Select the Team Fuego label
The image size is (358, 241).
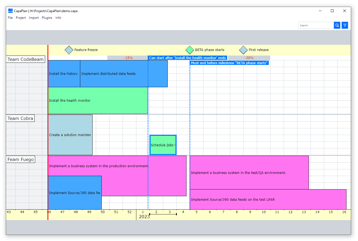click(x=21, y=159)
